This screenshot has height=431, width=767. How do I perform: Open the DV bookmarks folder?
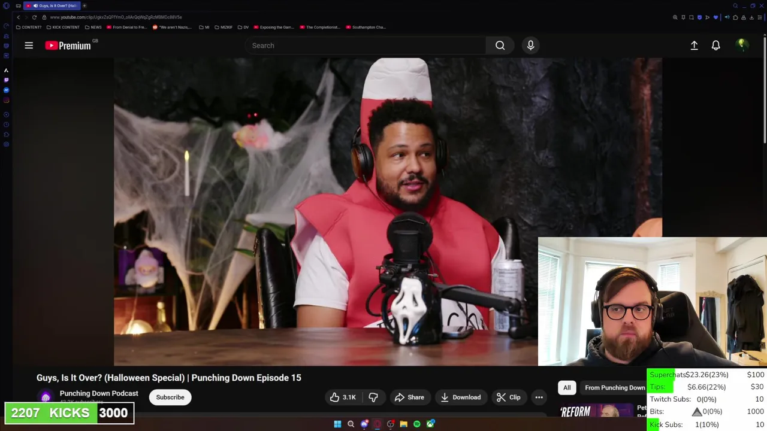point(243,27)
